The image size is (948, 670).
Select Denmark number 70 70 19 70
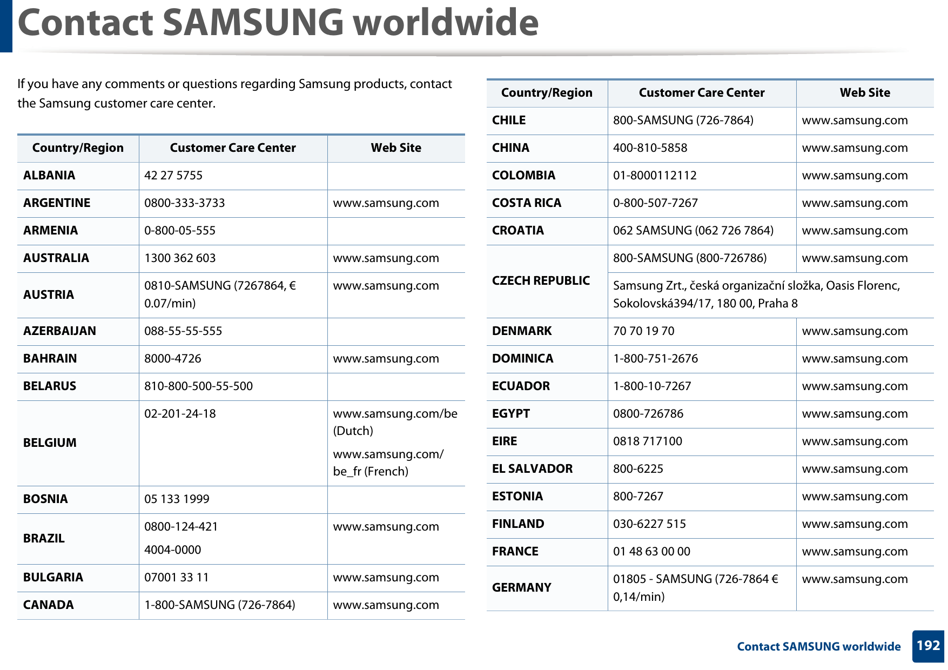[644, 331]
